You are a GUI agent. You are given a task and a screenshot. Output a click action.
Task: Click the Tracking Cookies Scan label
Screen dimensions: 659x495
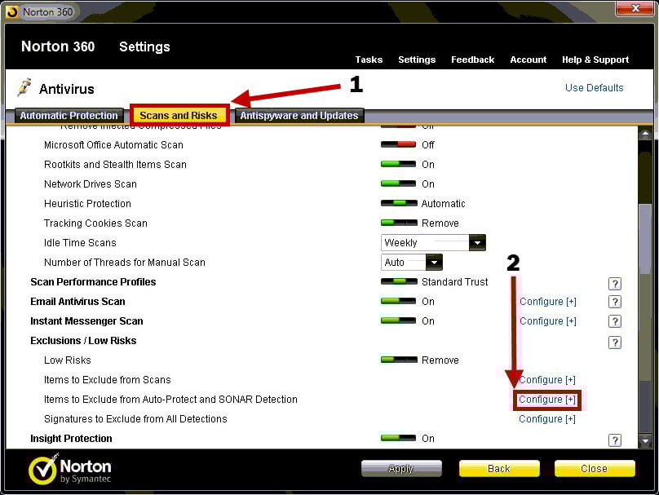[x=95, y=223]
